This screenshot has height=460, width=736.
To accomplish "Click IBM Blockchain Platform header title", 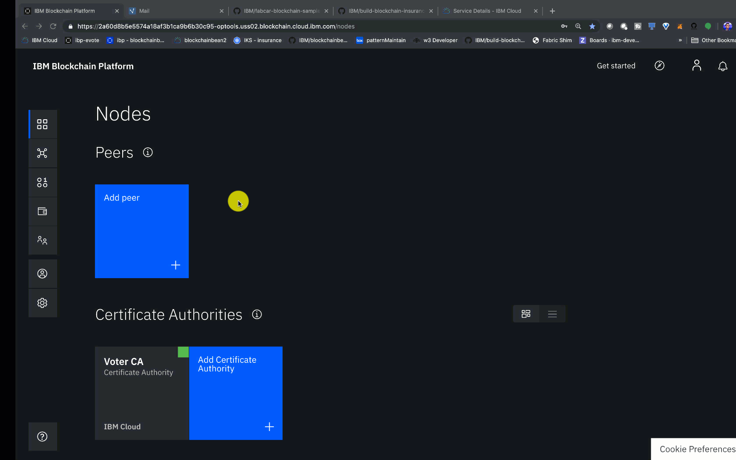I will click(x=83, y=66).
